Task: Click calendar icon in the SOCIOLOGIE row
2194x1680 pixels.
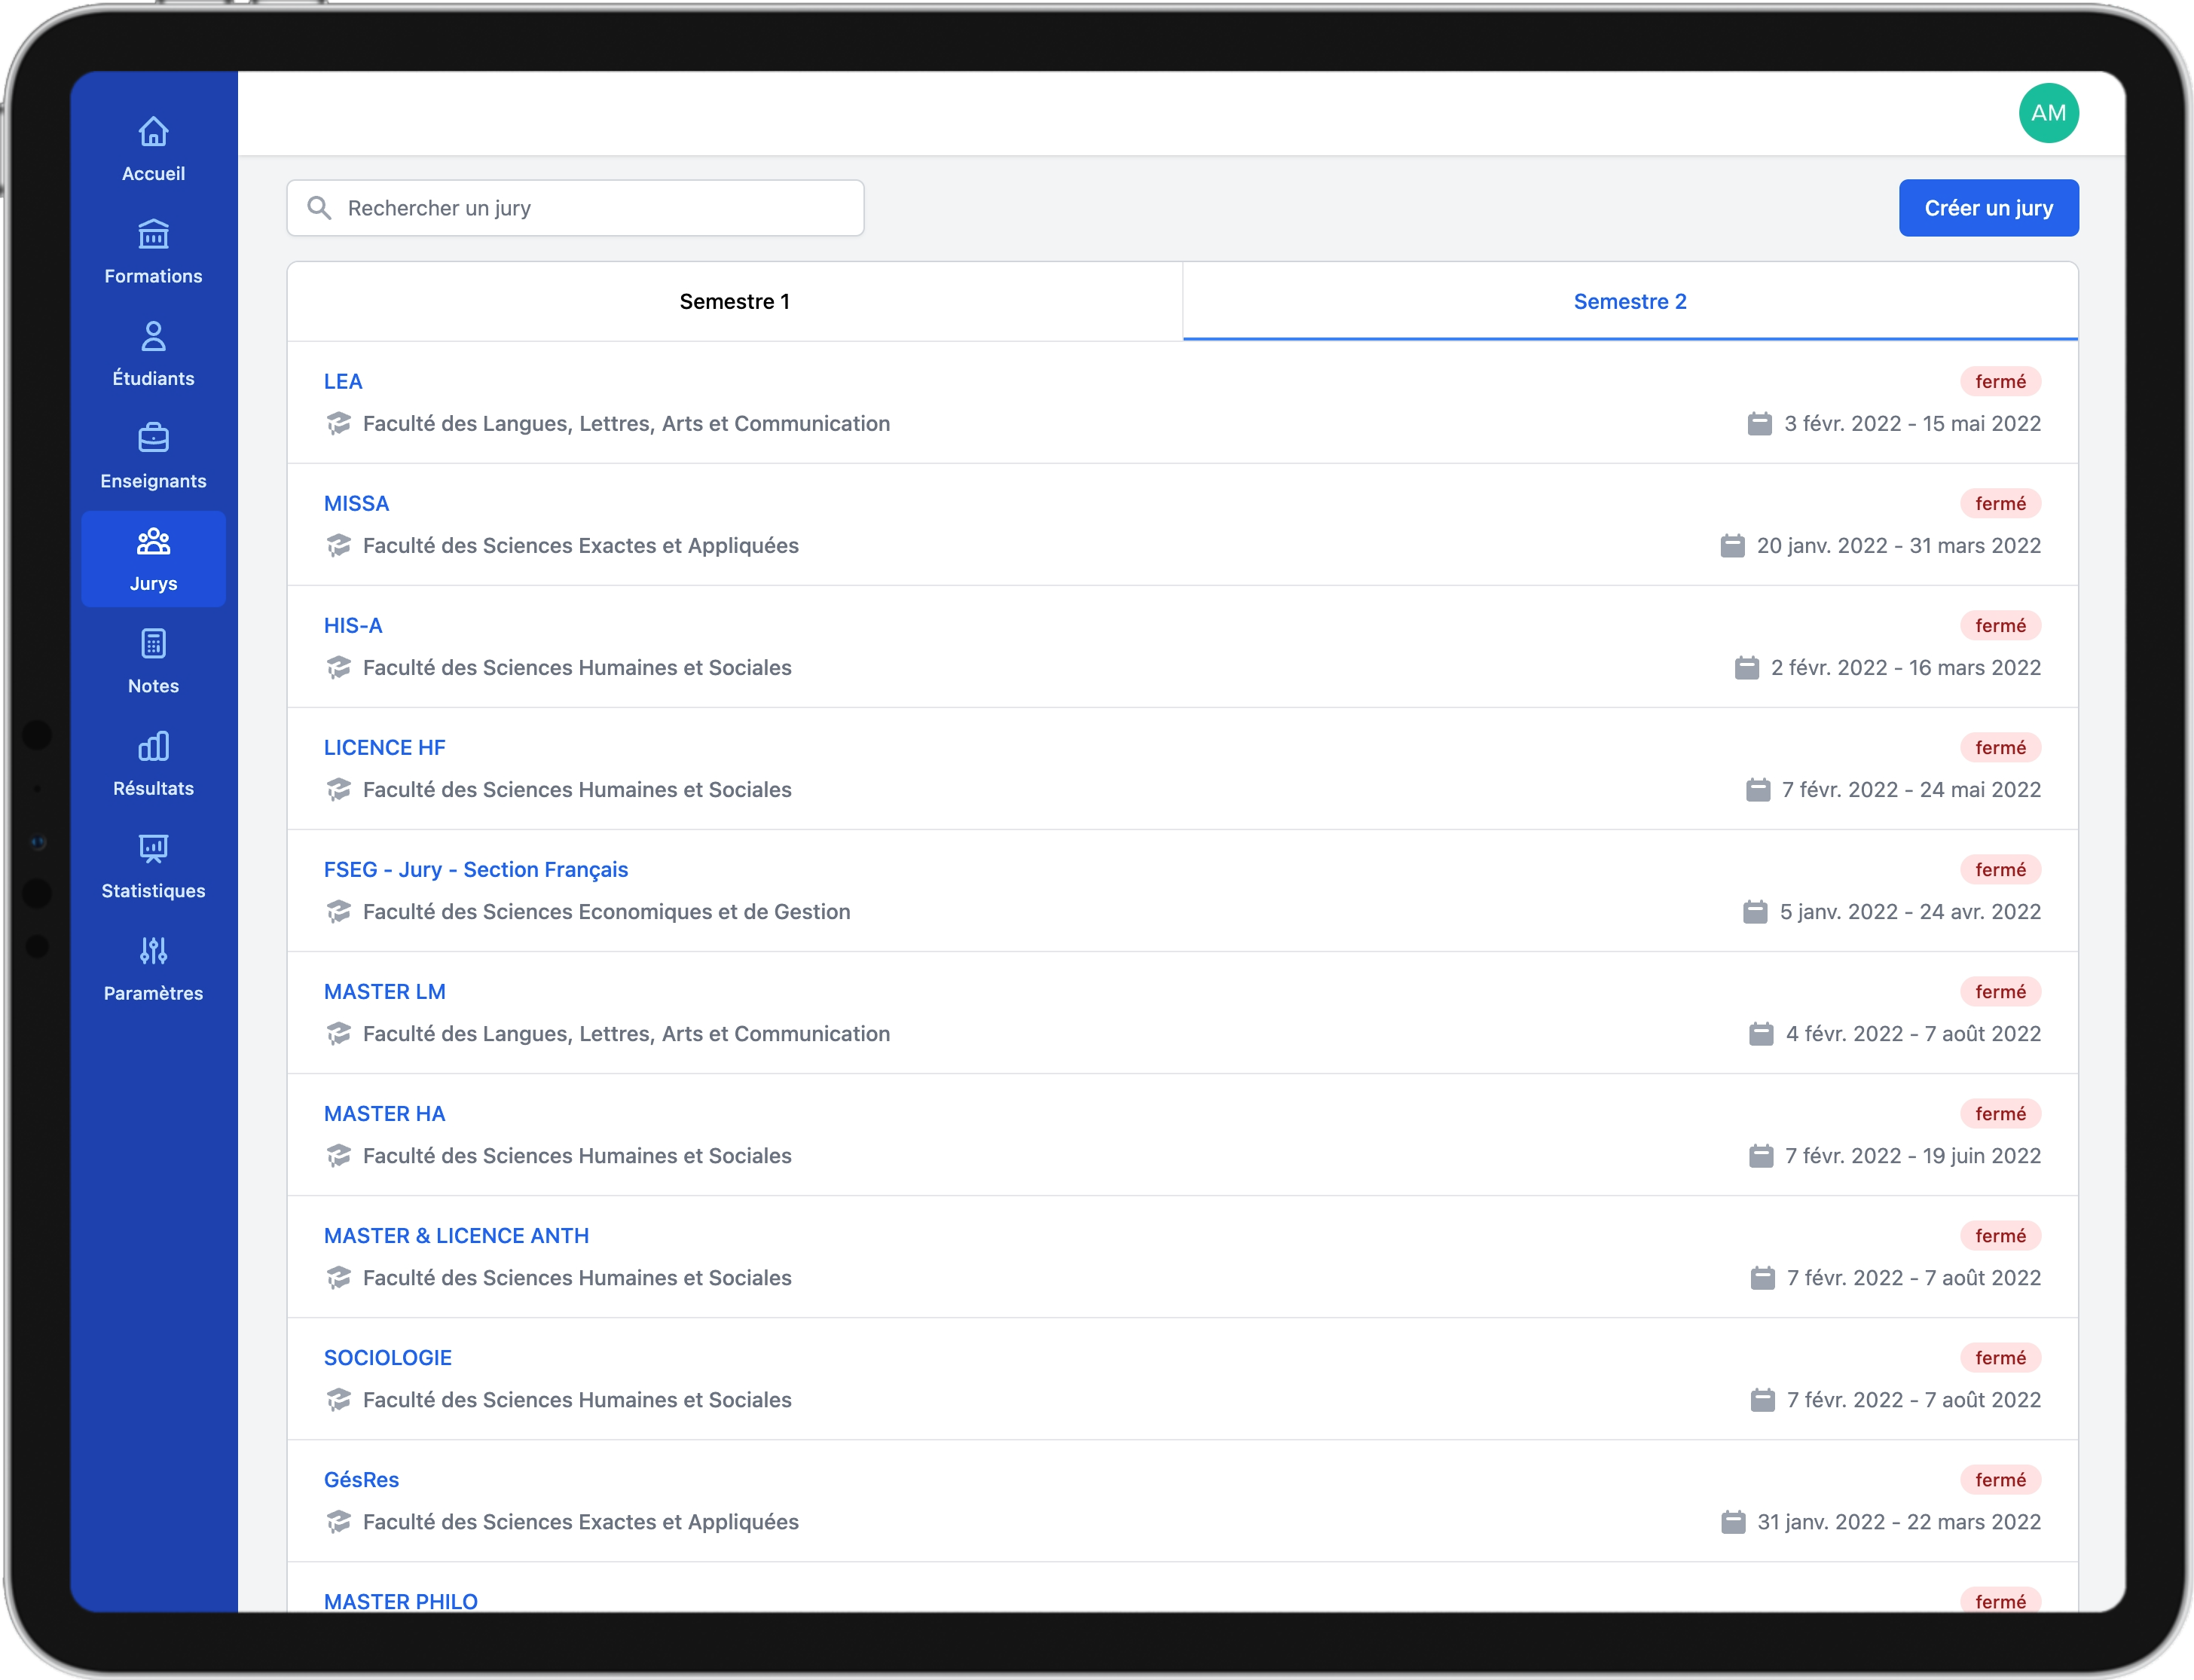Action: (x=1762, y=1400)
